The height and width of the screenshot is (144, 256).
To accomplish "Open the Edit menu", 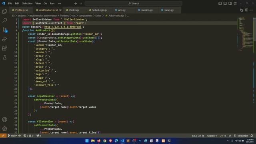I will coord(17,3).
